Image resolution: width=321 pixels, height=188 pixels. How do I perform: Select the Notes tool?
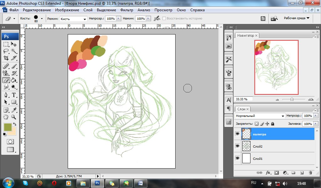coord(6,110)
